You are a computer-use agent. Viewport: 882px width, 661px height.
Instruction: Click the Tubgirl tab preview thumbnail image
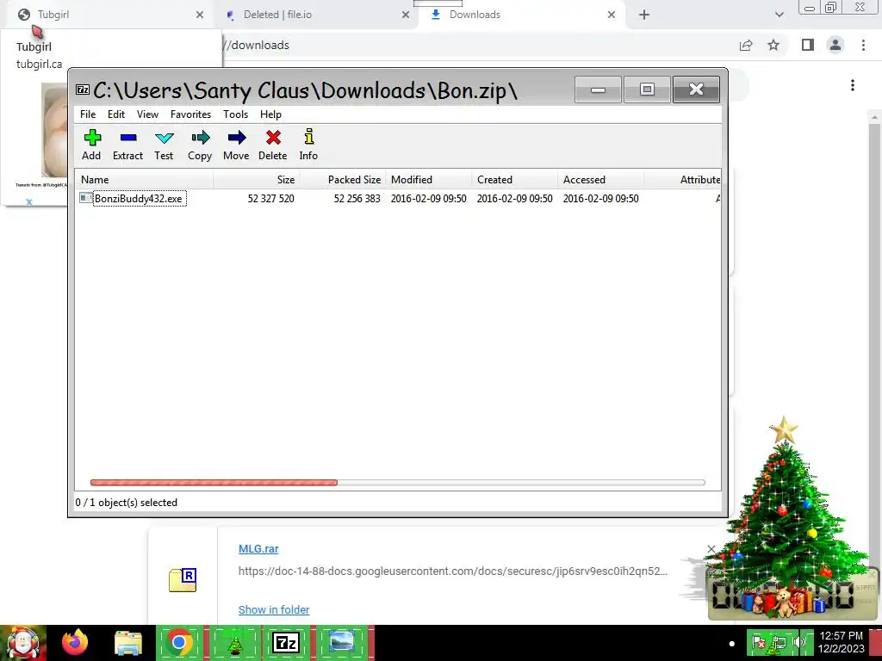coord(54,130)
